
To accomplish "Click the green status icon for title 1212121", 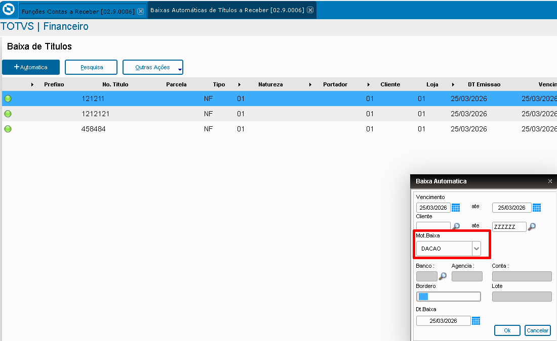I will 8,114.
